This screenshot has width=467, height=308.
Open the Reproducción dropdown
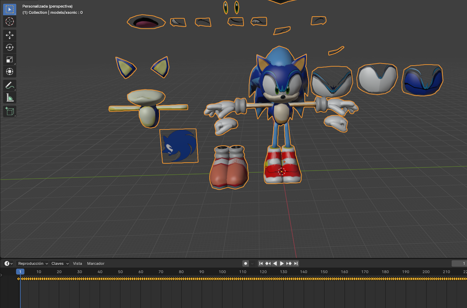click(33, 263)
